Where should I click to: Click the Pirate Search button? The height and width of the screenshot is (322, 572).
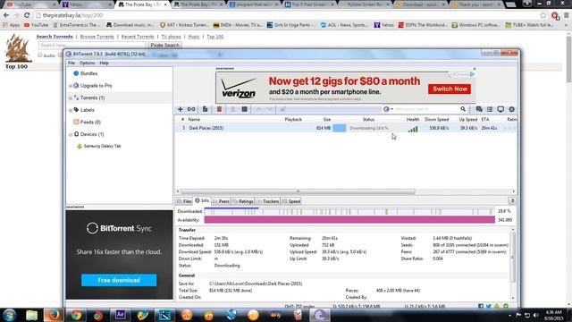coord(164,45)
